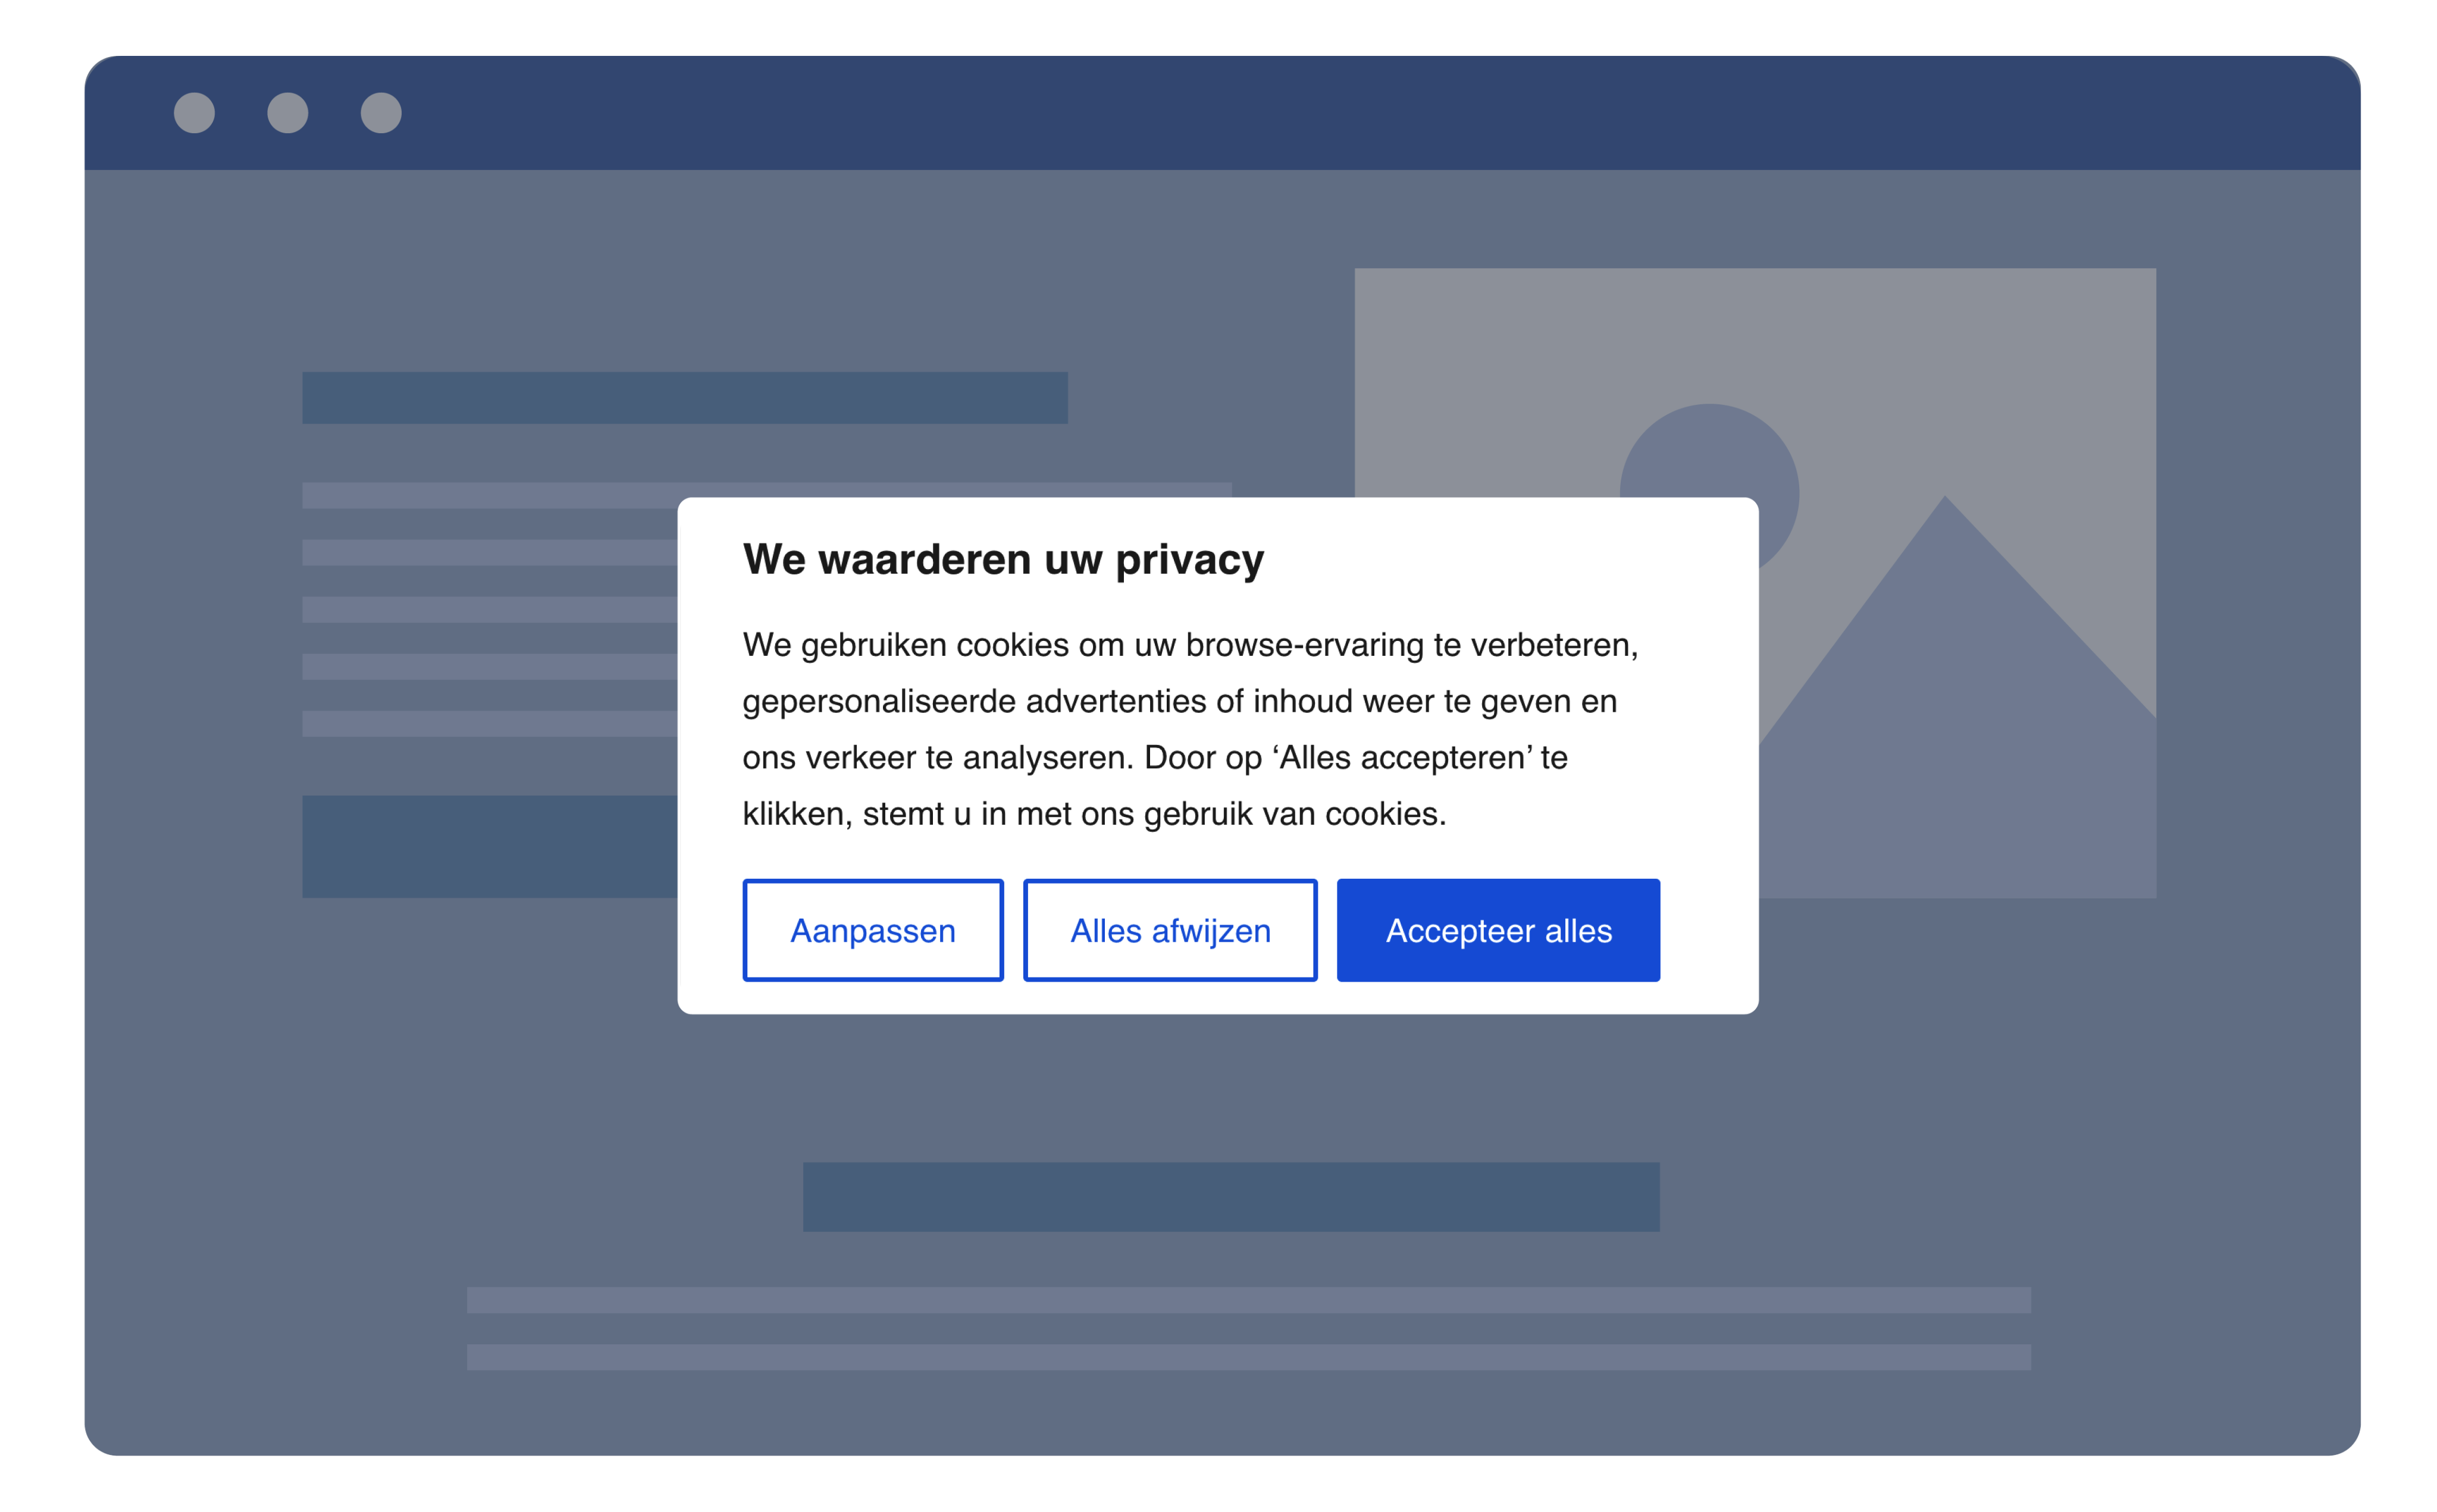Click the middle window control dot

coord(288,113)
